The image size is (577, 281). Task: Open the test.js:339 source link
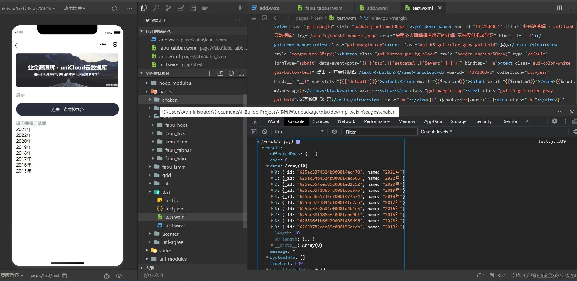tap(551, 141)
